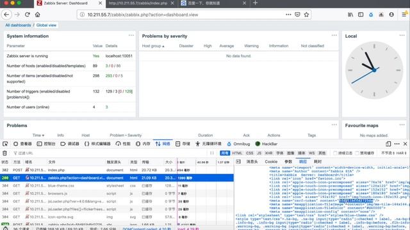410x230 pixels.
Task: Open the HAR dropdown menu
Action: 402,153
